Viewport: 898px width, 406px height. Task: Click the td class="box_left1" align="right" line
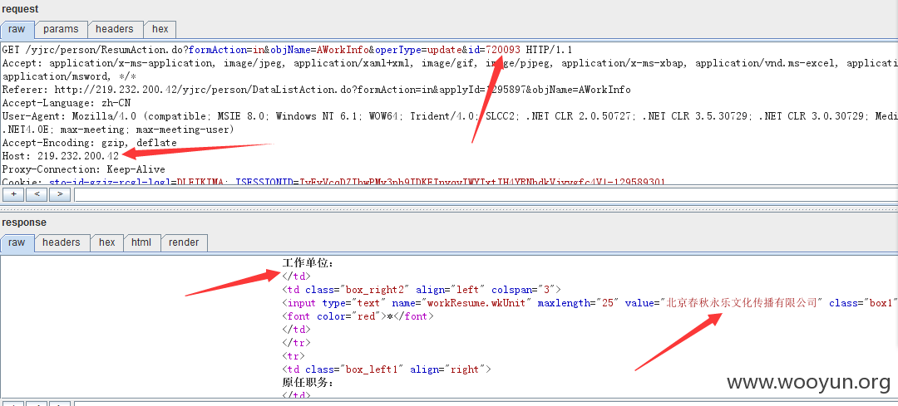coord(387,369)
